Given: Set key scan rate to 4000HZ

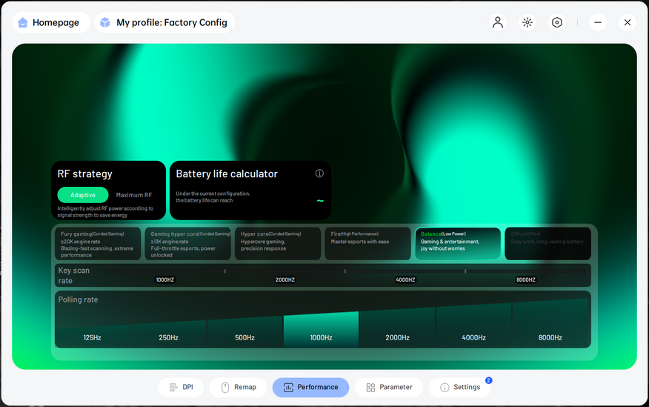Looking at the screenshot, I should (405, 280).
